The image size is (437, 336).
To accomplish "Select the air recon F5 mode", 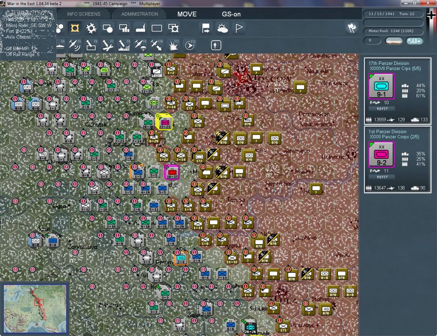I will tap(74, 45).
